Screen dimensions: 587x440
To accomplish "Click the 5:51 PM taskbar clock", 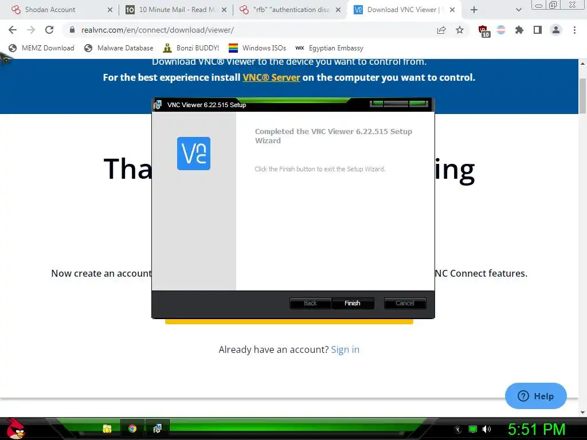I will 537,430.
